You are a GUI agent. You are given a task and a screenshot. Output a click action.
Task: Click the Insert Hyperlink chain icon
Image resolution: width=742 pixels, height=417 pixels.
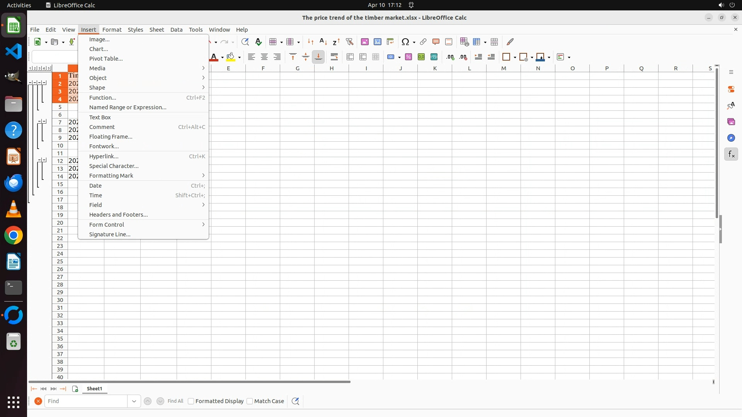tap(423, 42)
